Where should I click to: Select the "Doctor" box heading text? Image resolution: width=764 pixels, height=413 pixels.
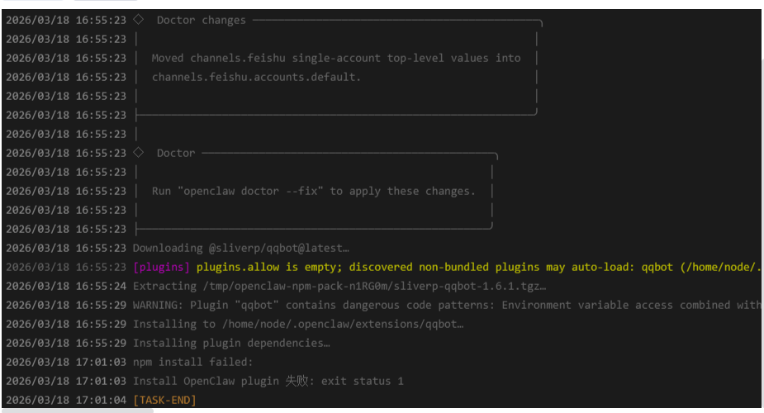[176, 153]
